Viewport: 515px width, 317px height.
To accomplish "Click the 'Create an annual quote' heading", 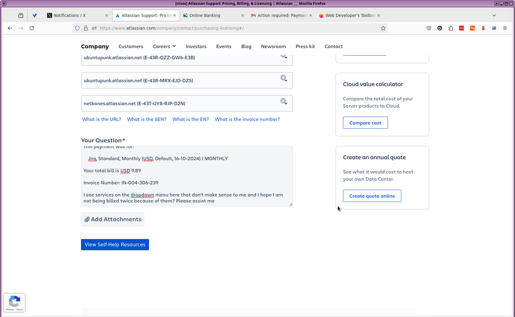I will [x=374, y=157].
